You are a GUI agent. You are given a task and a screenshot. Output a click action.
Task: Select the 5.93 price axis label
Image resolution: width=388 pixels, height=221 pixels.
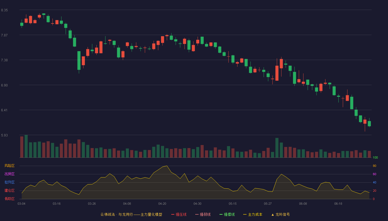point(4,135)
